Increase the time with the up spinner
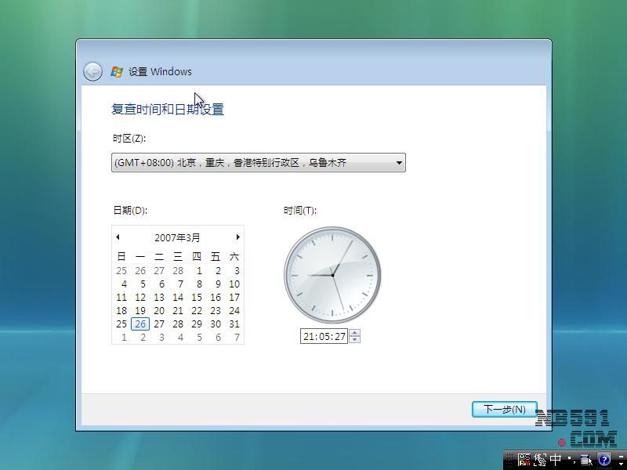 pyautogui.click(x=355, y=333)
